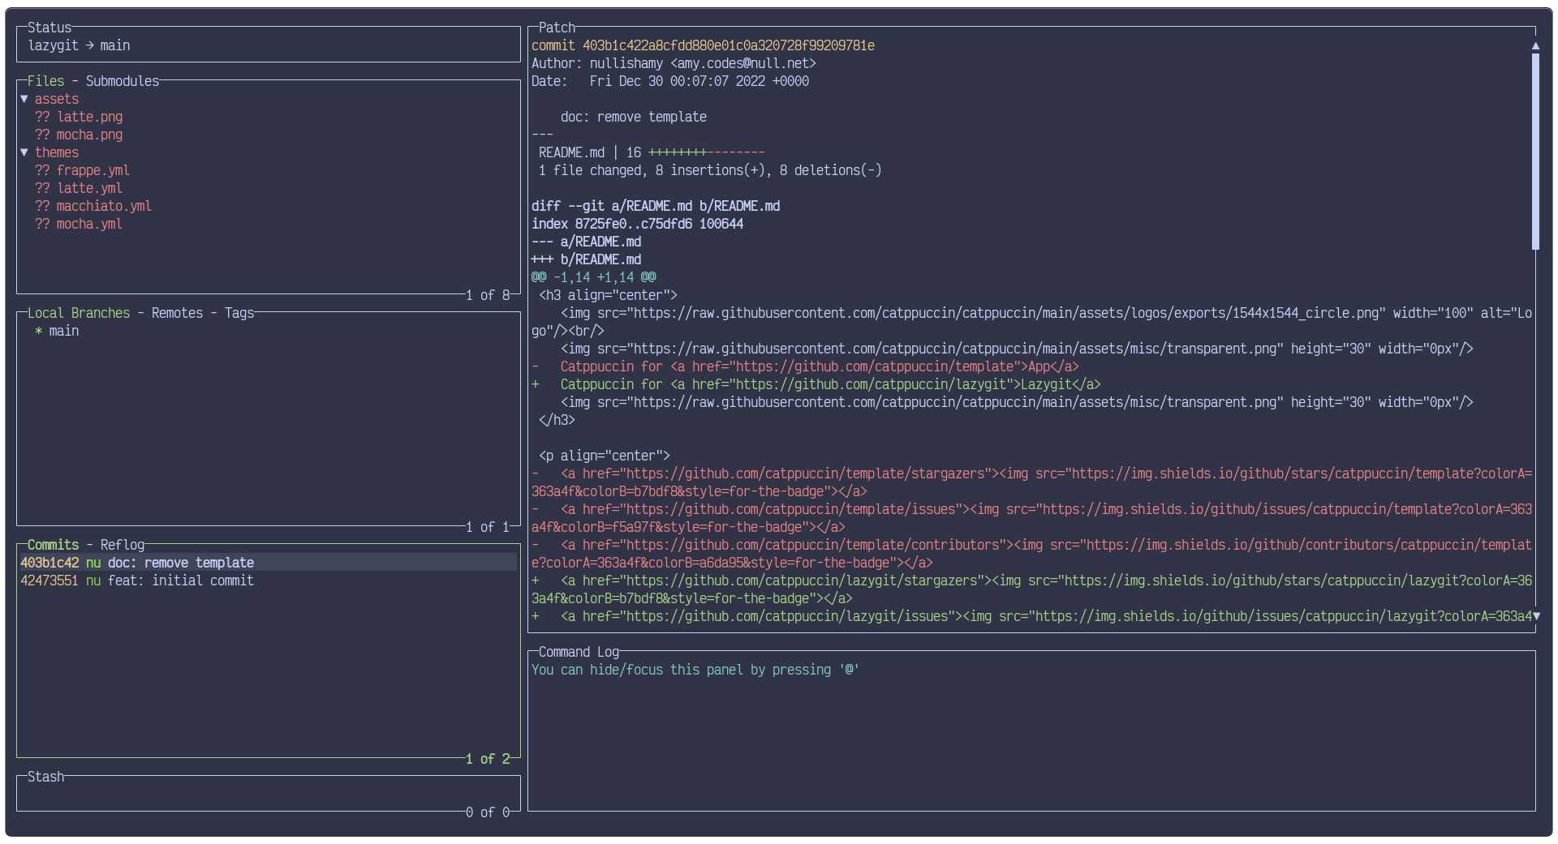The width and height of the screenshot is (1558, 844).
Task: Click the removed template/issues badge line
Action: 1032,518
